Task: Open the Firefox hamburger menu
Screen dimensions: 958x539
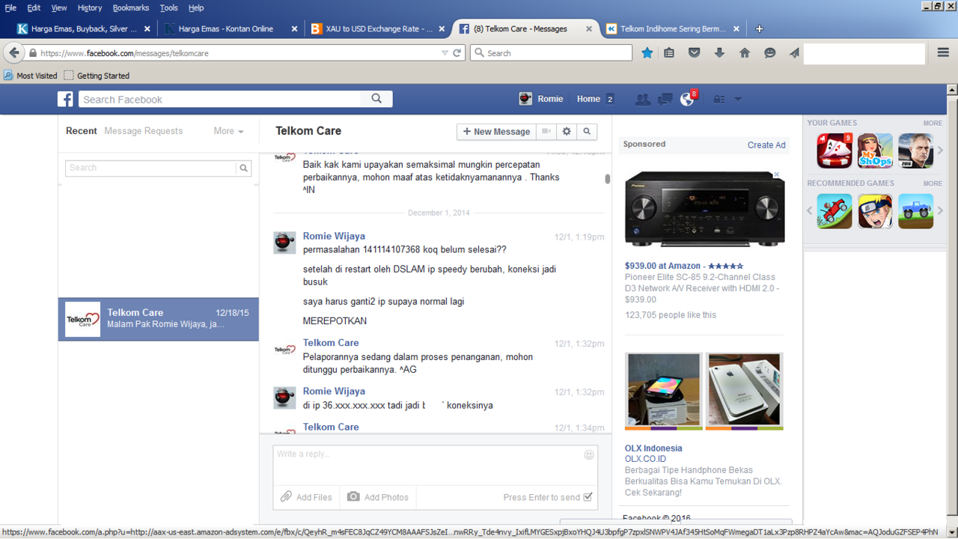Action: click(x=943, y=53)
